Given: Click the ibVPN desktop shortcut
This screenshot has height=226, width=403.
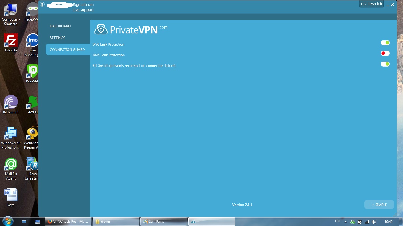Looking at the screenshot, I should 32,104.
